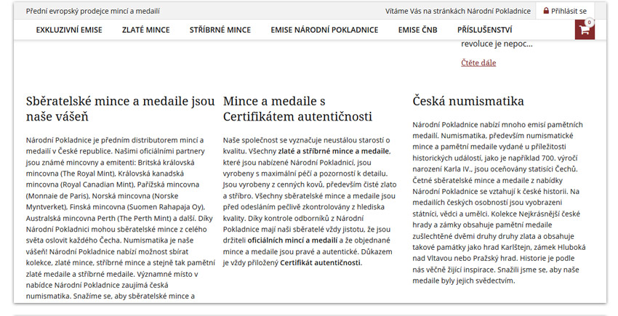Open the shopping cart icon
Image resolution: width=618 pixels, height=316 pixels.
585,30
